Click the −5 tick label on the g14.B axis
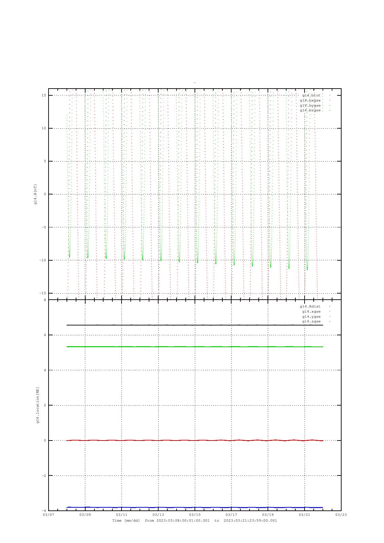 [44, 227]
